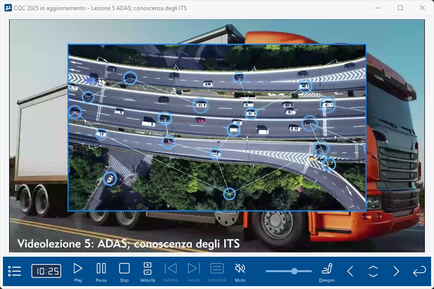Viewport: 434px width, 289px height.
Task: Expand the up-down chevron control
Action: [x=373, y=271]
